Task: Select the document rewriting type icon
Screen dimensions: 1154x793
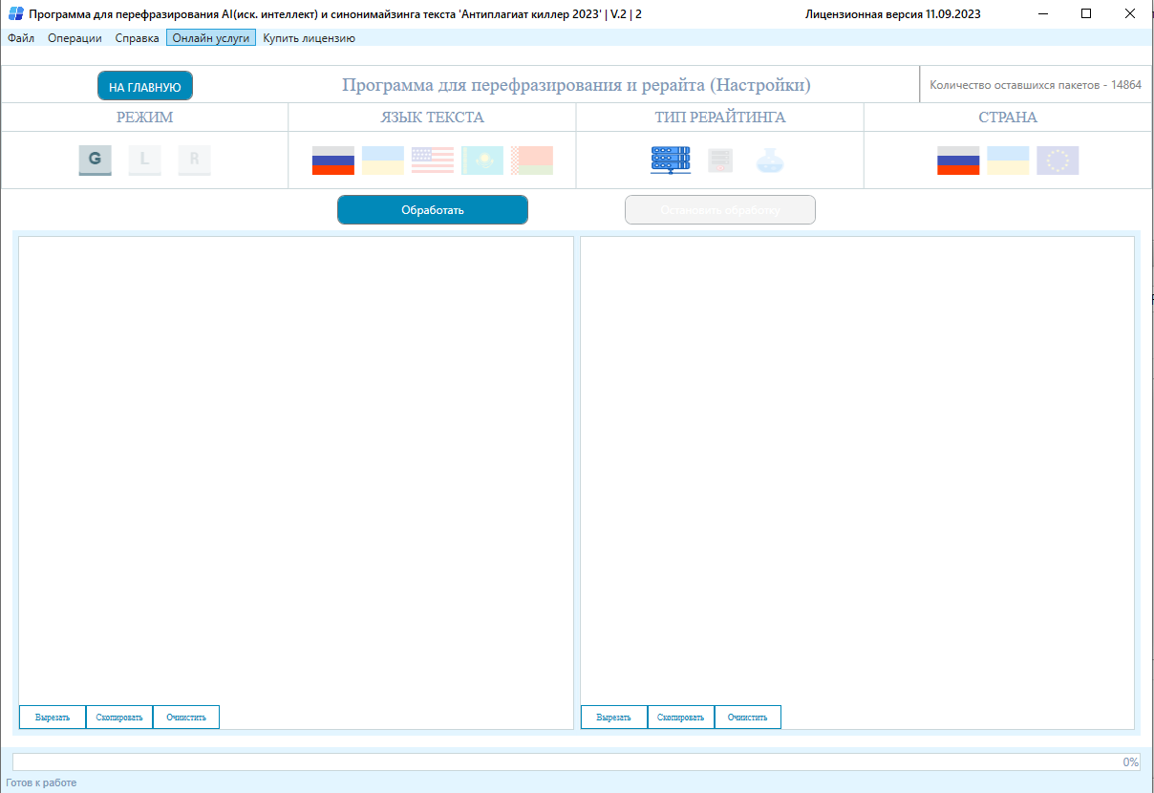Action: (x=720, y=160)
